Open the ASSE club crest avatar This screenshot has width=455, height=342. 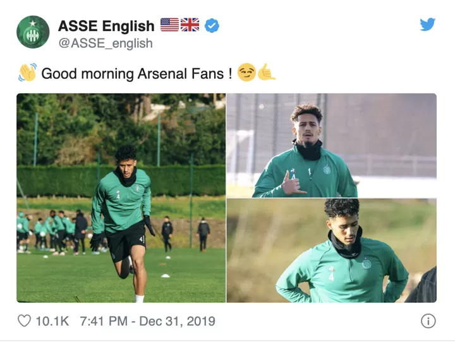(33, 32)
